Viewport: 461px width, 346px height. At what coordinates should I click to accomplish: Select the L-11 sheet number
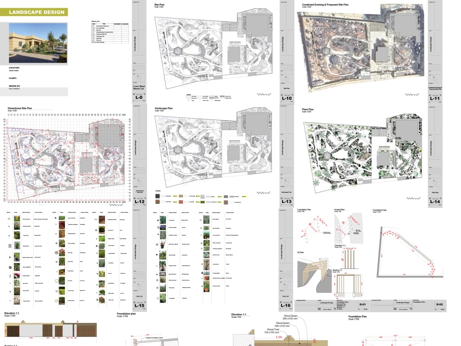(x=435, y=98)
